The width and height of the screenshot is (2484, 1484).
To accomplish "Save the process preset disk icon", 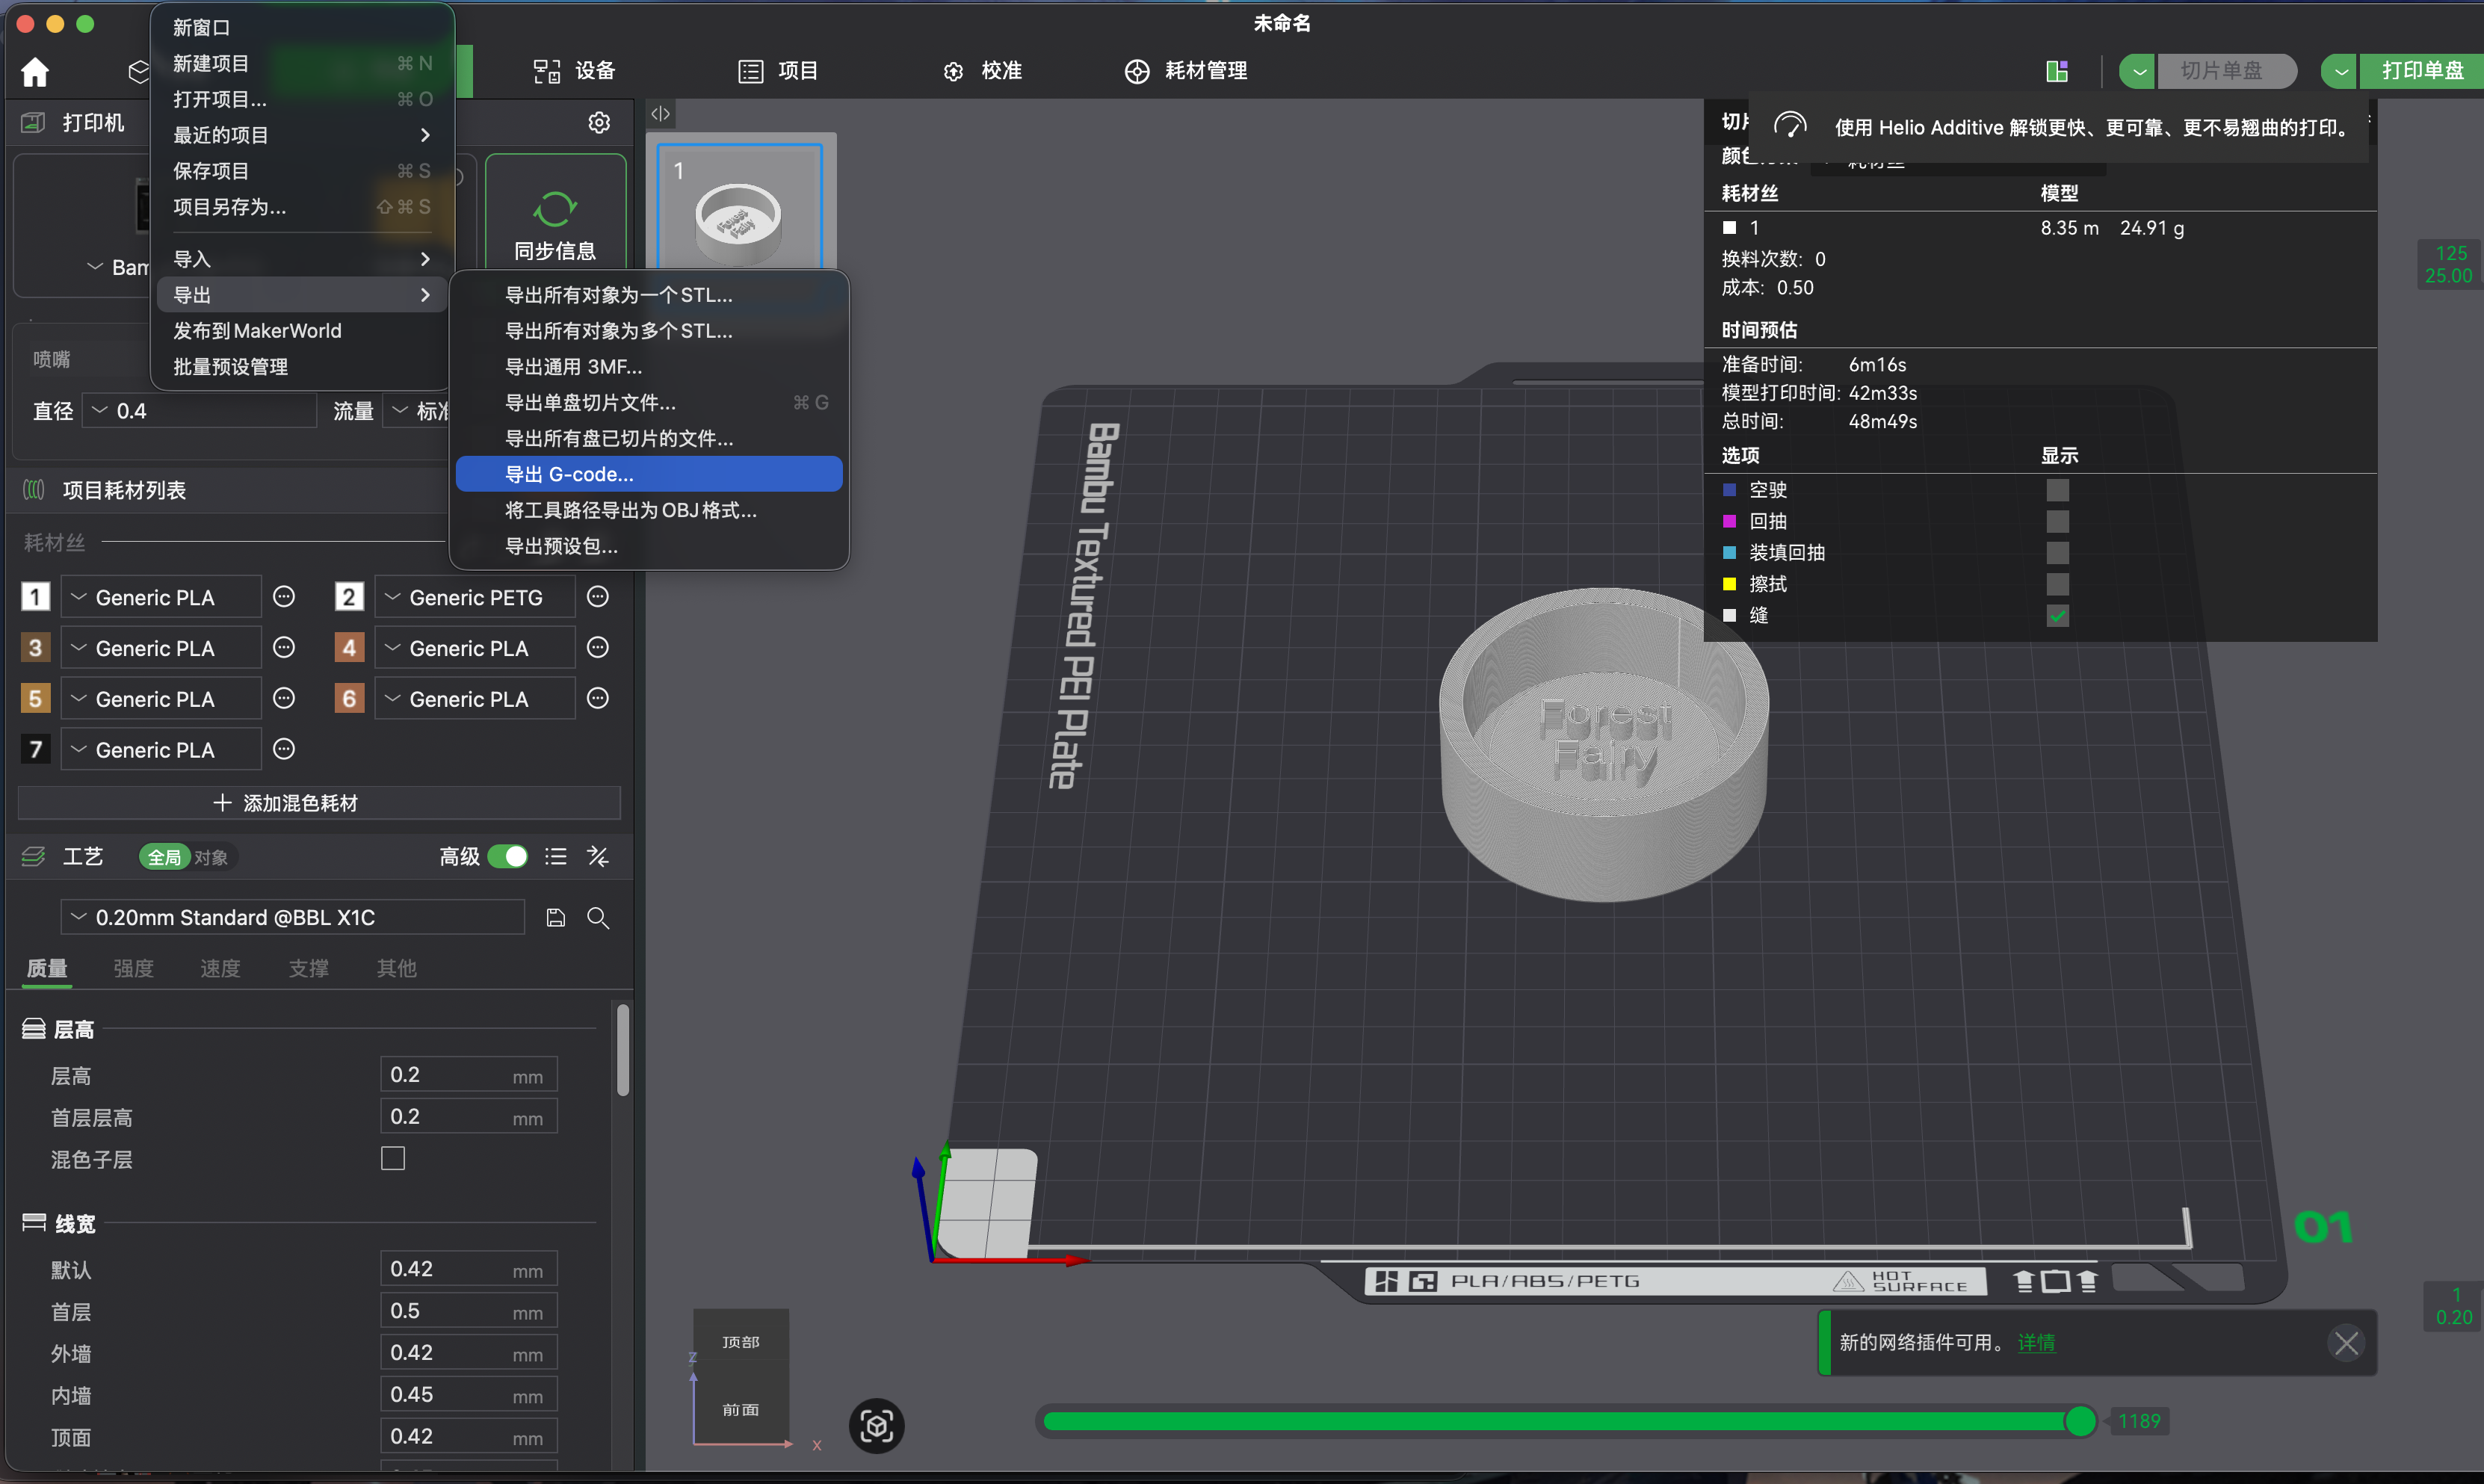I will [x=556, y=917].
